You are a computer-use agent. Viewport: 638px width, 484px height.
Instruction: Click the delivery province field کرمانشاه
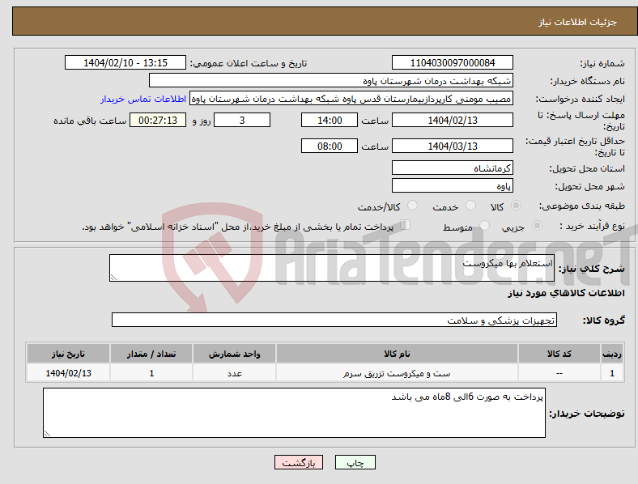click(x=452, y=168)
